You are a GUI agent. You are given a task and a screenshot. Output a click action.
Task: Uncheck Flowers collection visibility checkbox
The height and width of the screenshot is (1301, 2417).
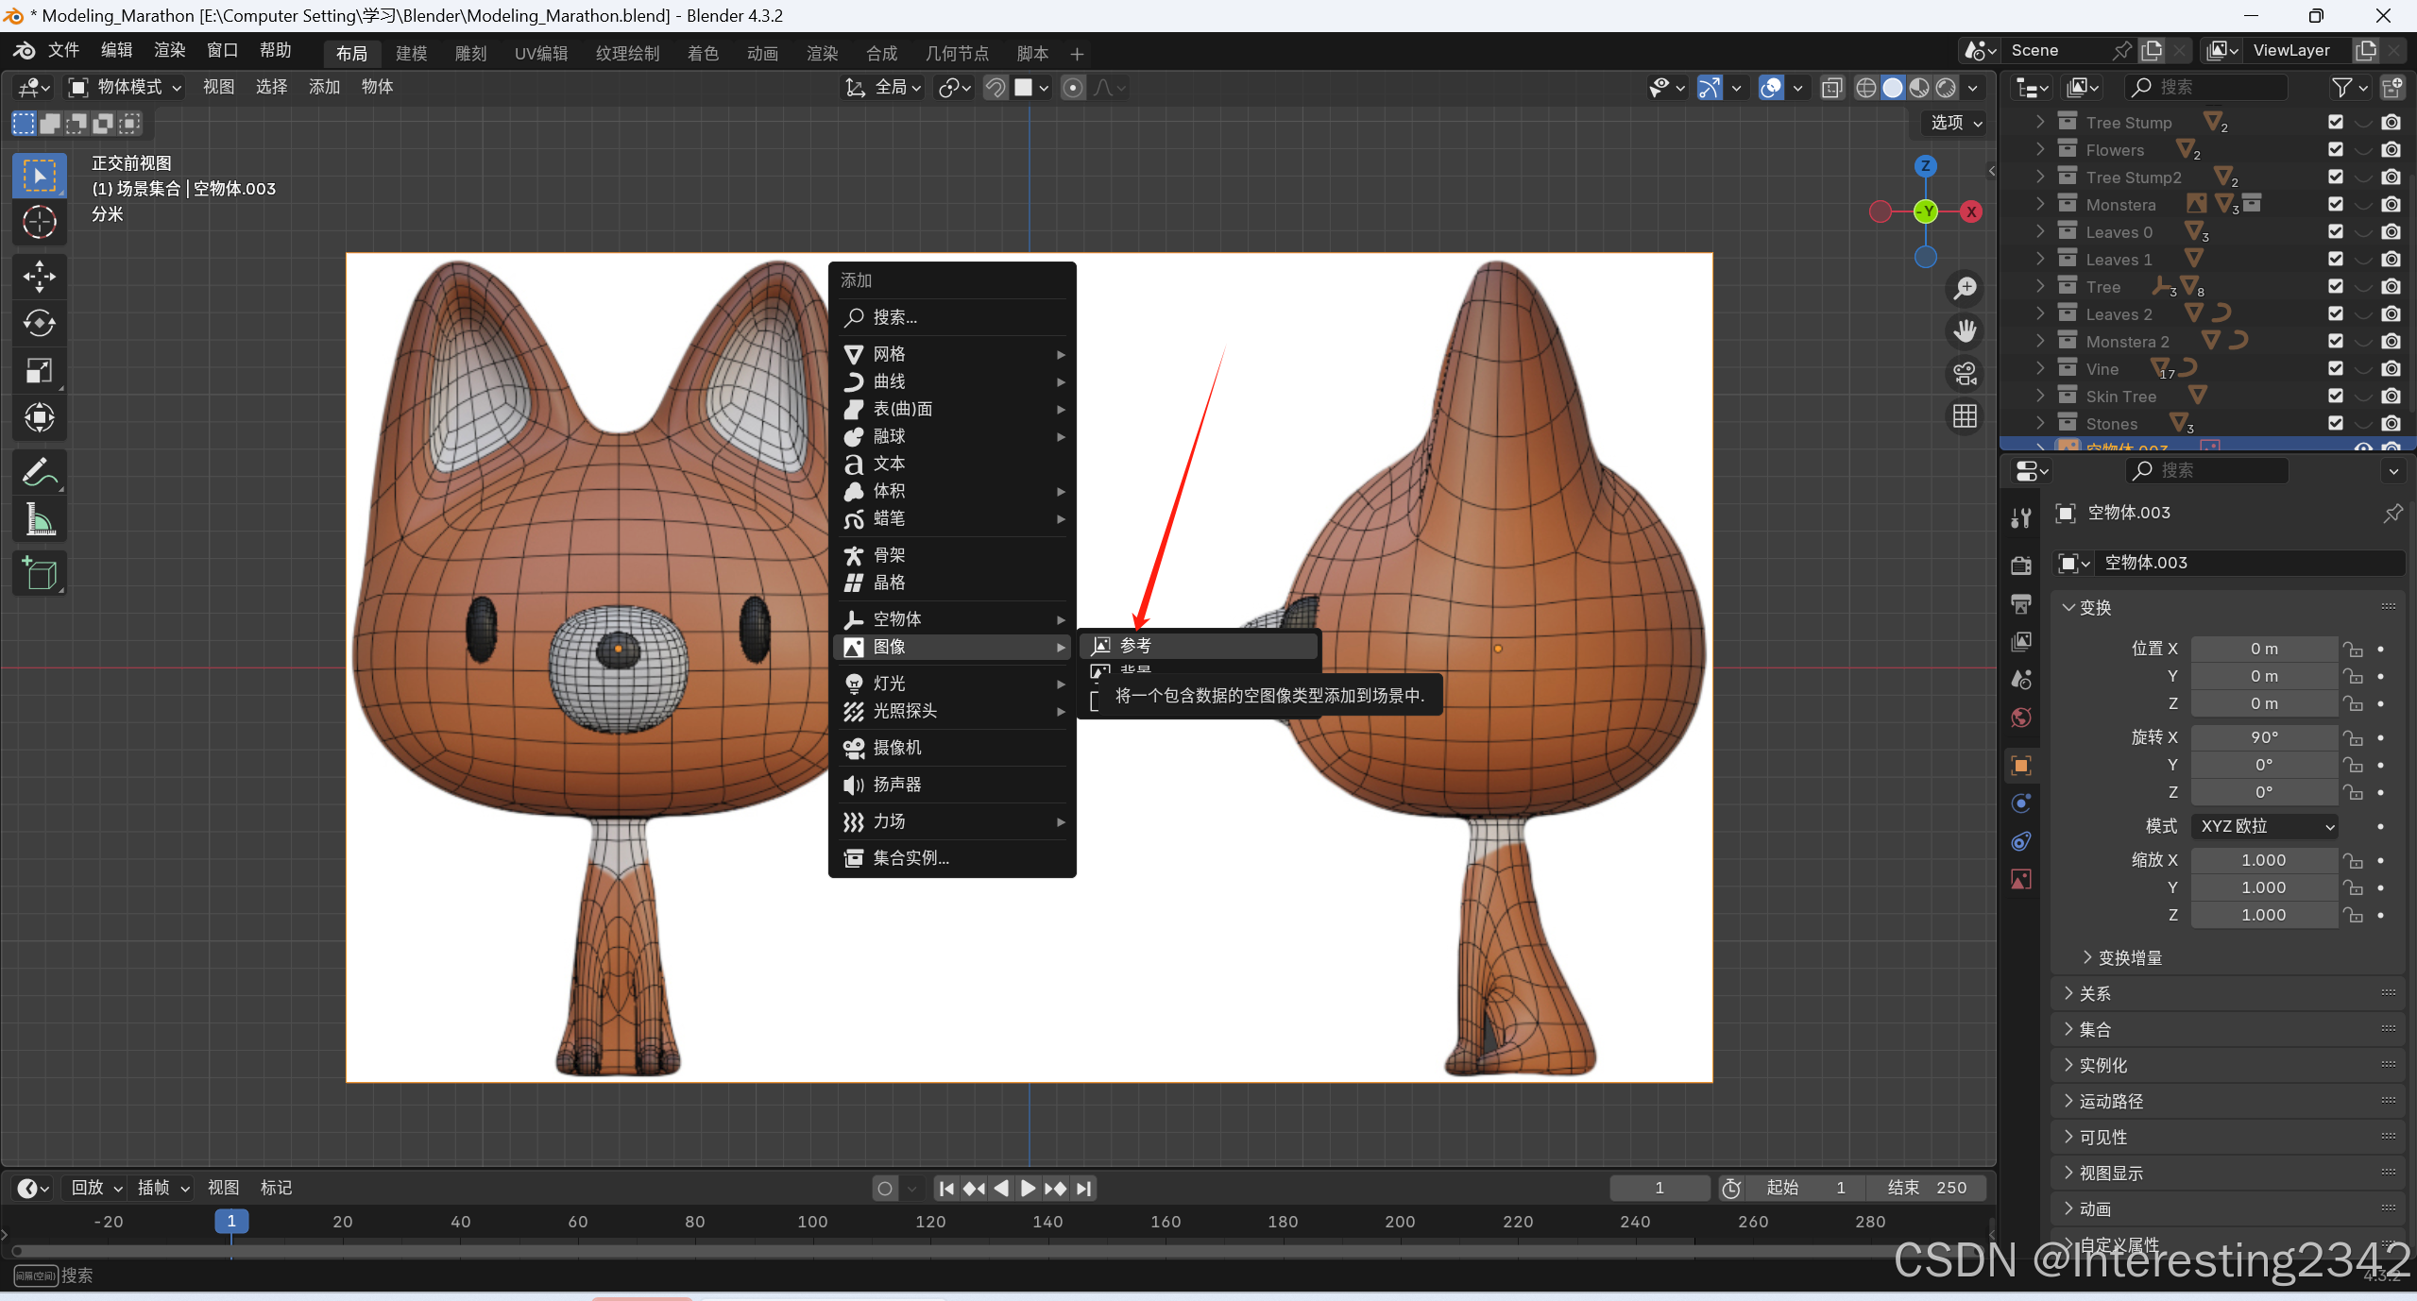pyautogui.click(x=2336, y=149)
